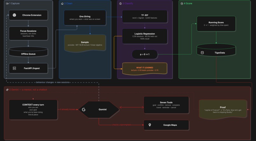256x141 pixels.
Task: Click '1,129 sessions · 92.5% held-out' text
Action: pos(145,36)
